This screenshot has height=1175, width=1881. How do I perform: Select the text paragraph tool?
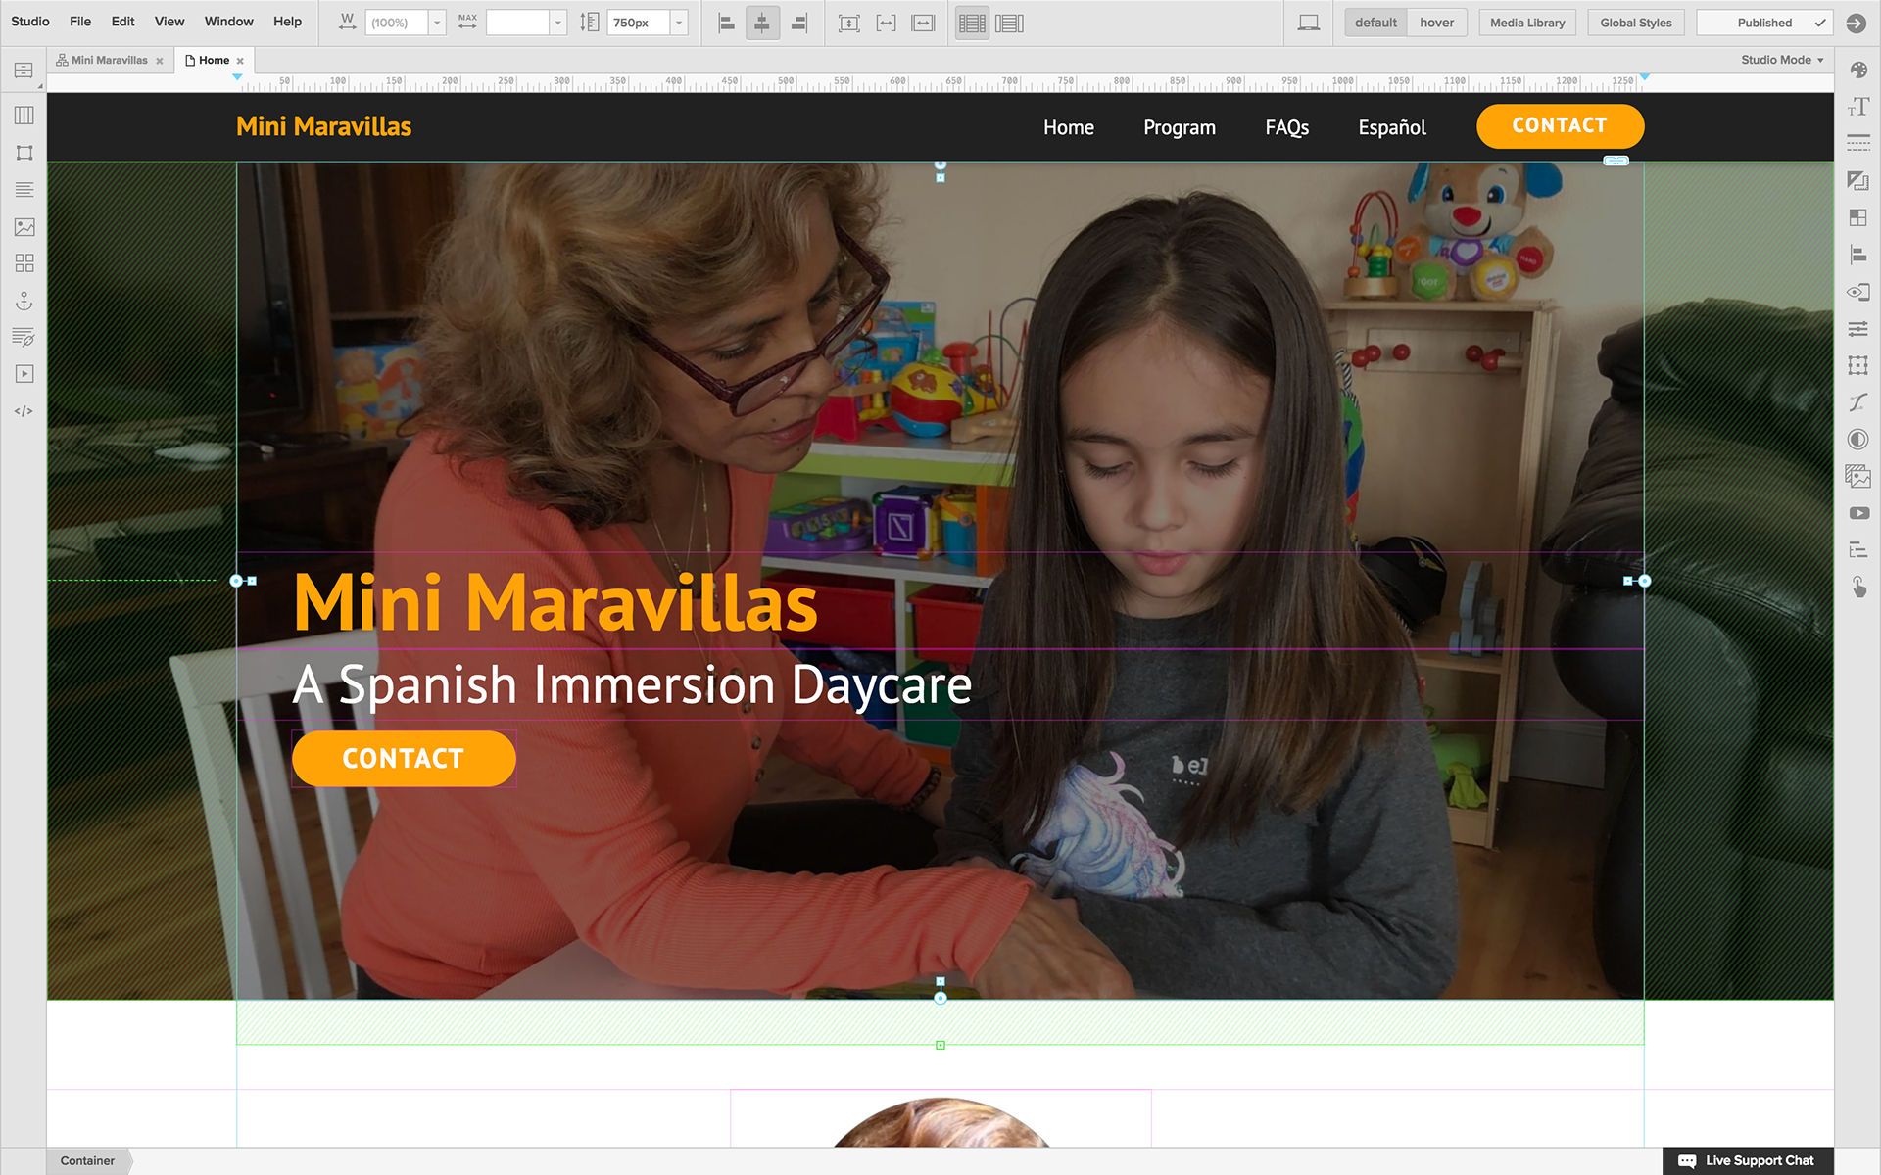(x=24, y=190)
